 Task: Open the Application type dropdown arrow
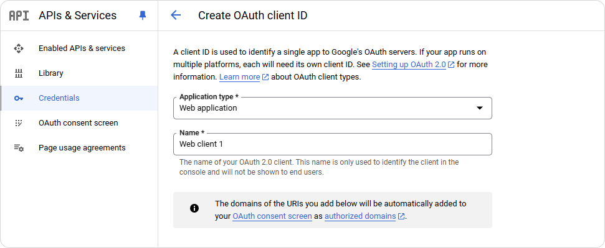coord(480,108)
